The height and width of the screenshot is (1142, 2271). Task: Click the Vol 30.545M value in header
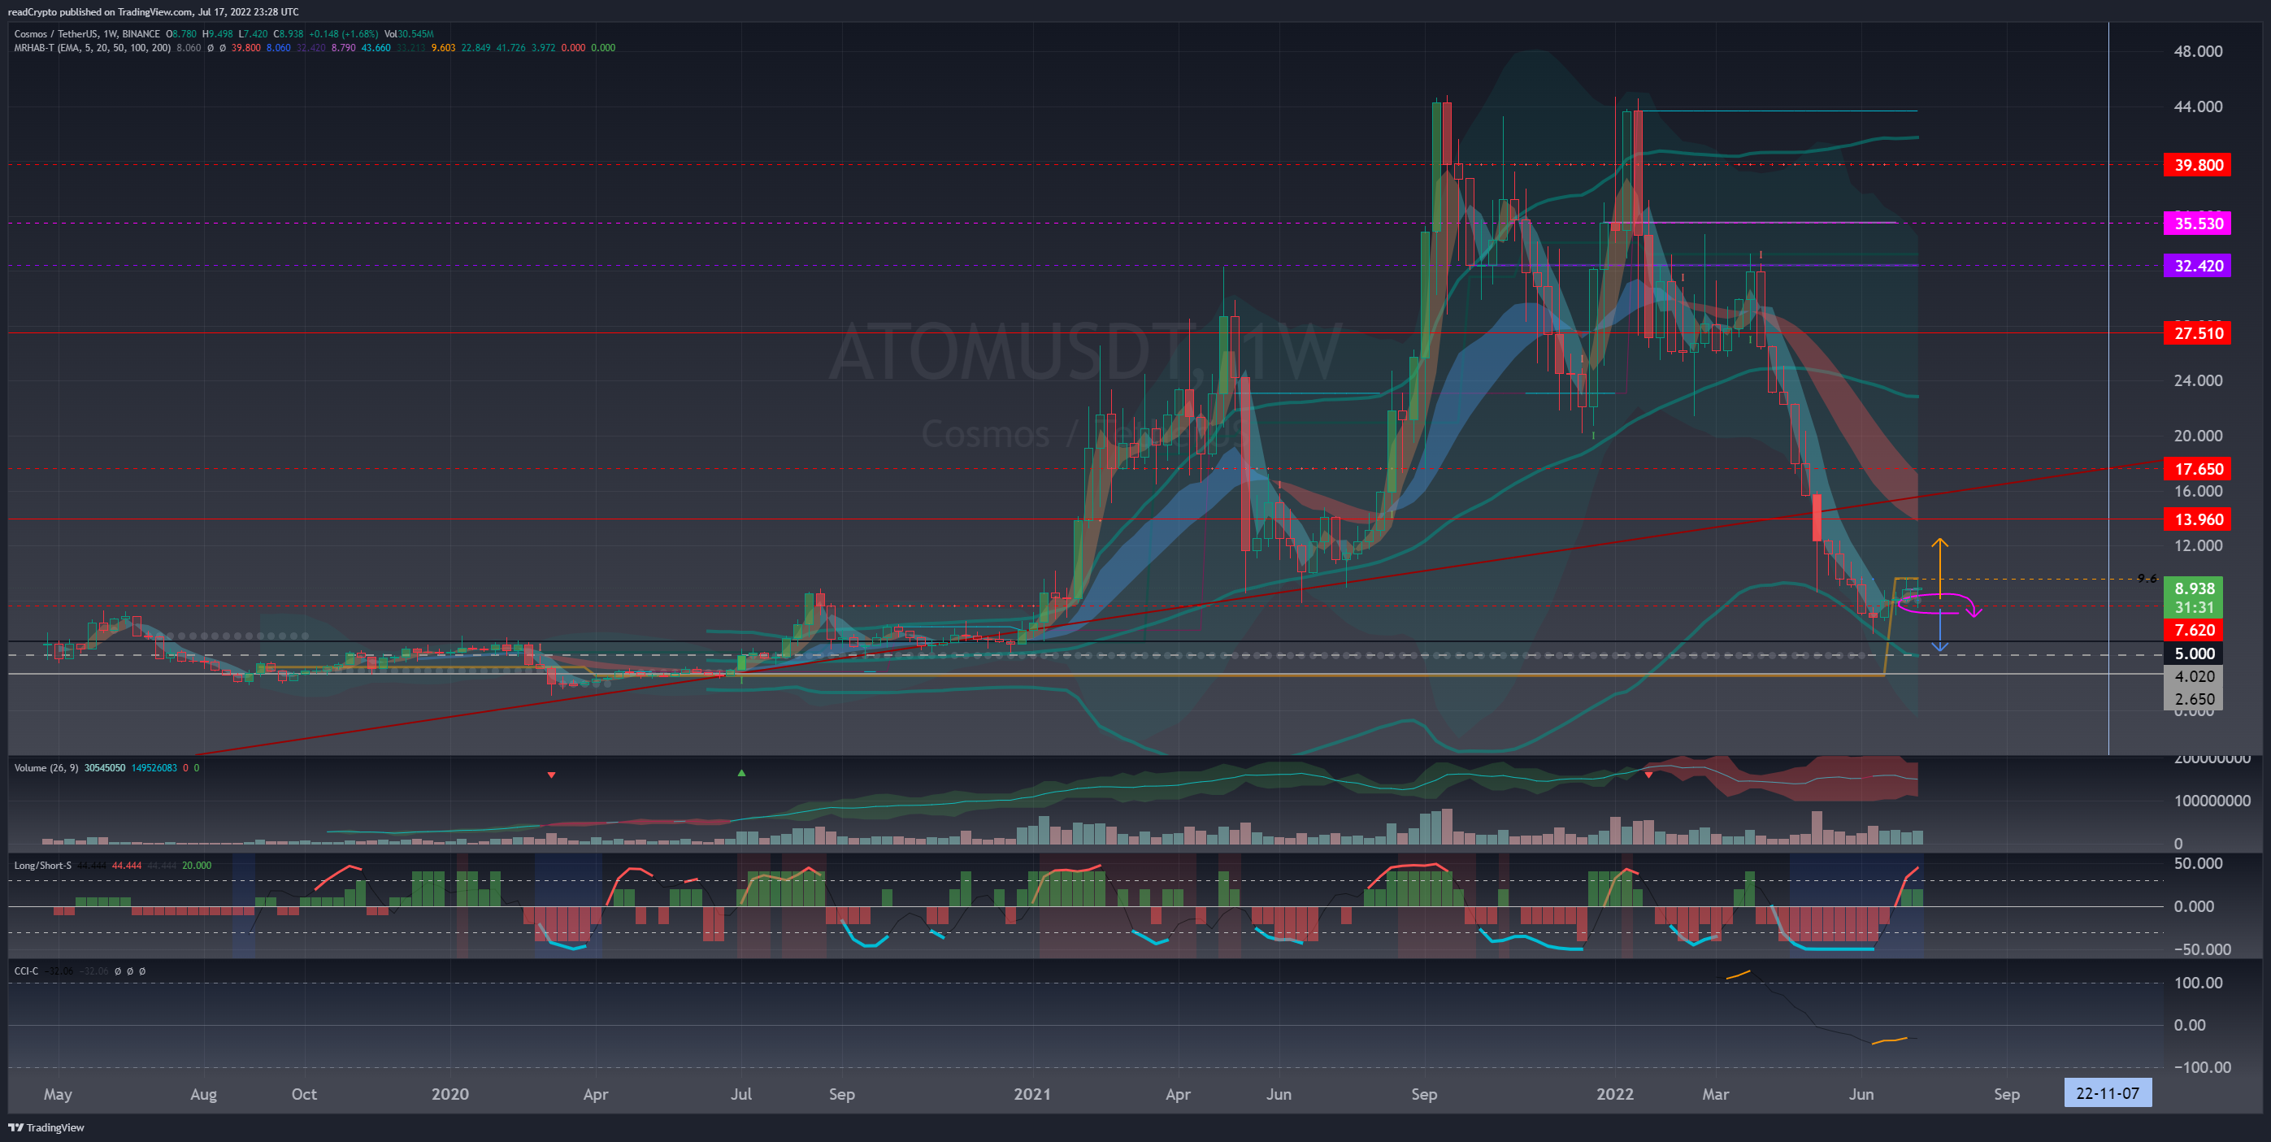point(409,33)
